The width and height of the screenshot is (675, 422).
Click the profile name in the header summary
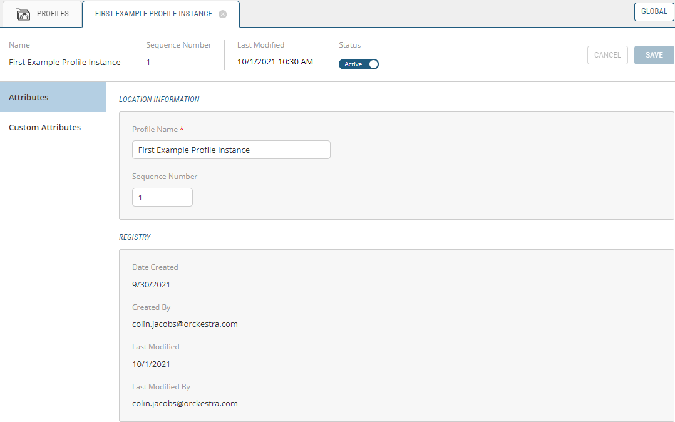point(64,62)
